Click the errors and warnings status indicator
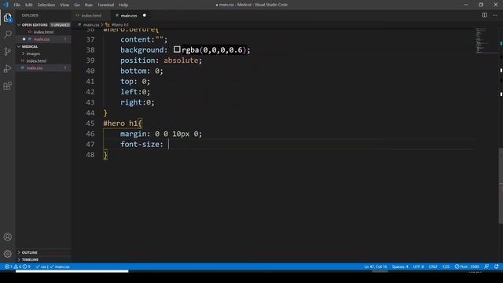The height and width of the screenshot is (283, 503). pos(17,266)
